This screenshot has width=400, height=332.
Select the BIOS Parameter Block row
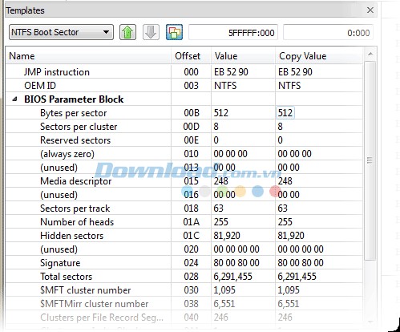(184, 99)
